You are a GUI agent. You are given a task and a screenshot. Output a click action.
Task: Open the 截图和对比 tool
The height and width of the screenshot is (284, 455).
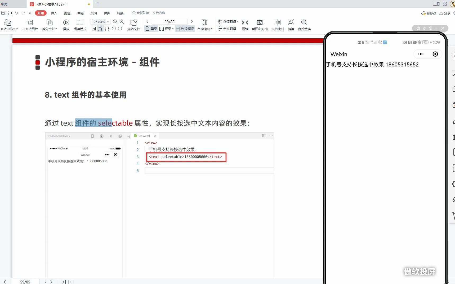[x=260, y=25]
